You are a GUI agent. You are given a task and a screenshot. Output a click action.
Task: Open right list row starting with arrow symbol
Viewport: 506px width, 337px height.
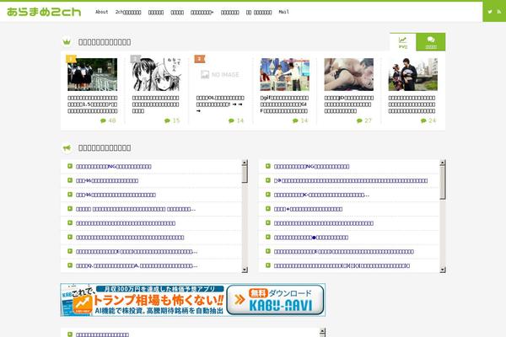pos(349,180)
